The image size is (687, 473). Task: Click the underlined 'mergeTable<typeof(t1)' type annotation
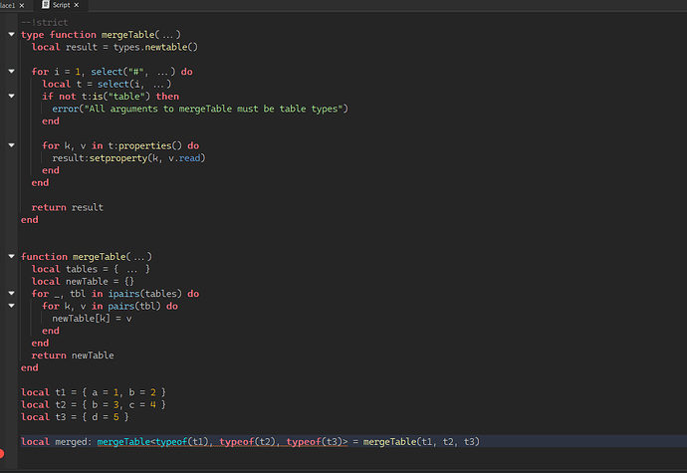click(x=153, y=441)
